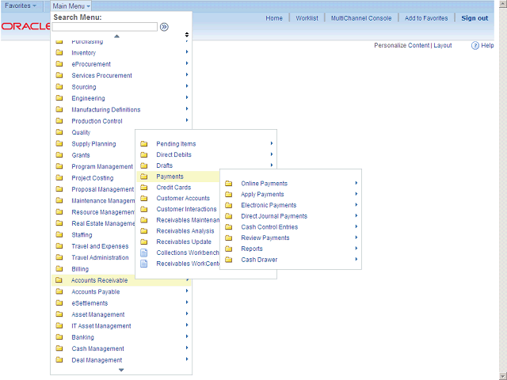
Task: Select Electronic Payments menu item
Action: coord(269,205)
